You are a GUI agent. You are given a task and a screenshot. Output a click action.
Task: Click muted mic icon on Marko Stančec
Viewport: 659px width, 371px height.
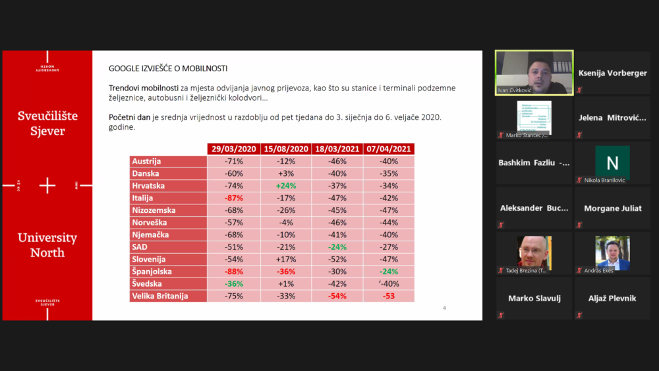pyautogui.click(x=501, y=135)
